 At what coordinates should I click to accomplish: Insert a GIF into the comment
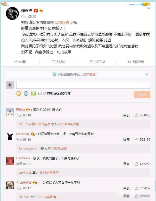[26, 93]
